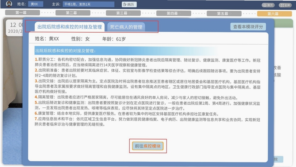The image size is (296, 167).
Task: Select the highlighted 第六幕 stage step
Action: tap(275, 14)
